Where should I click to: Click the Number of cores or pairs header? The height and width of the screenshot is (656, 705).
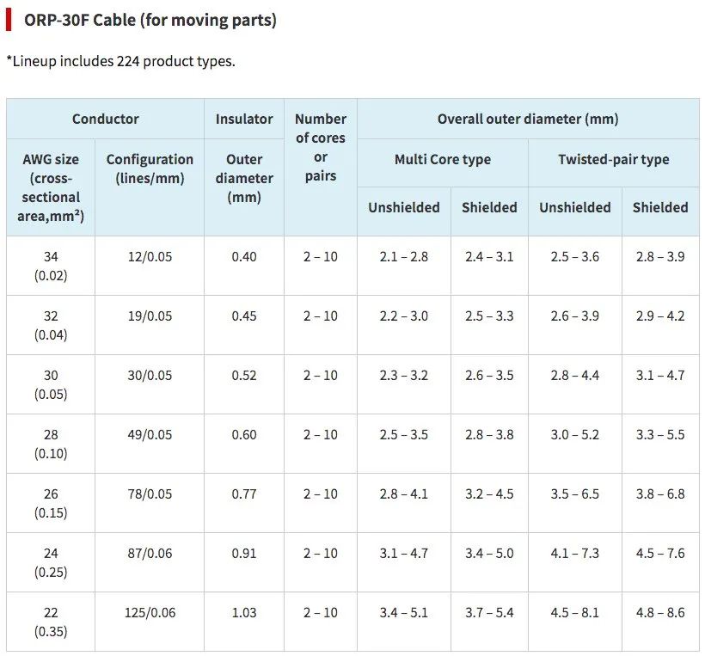coord(320,147)
